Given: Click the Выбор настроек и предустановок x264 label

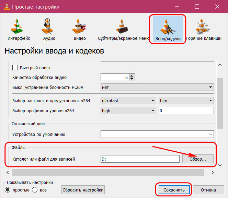Looking at the screenshot, I should [51, 101].
